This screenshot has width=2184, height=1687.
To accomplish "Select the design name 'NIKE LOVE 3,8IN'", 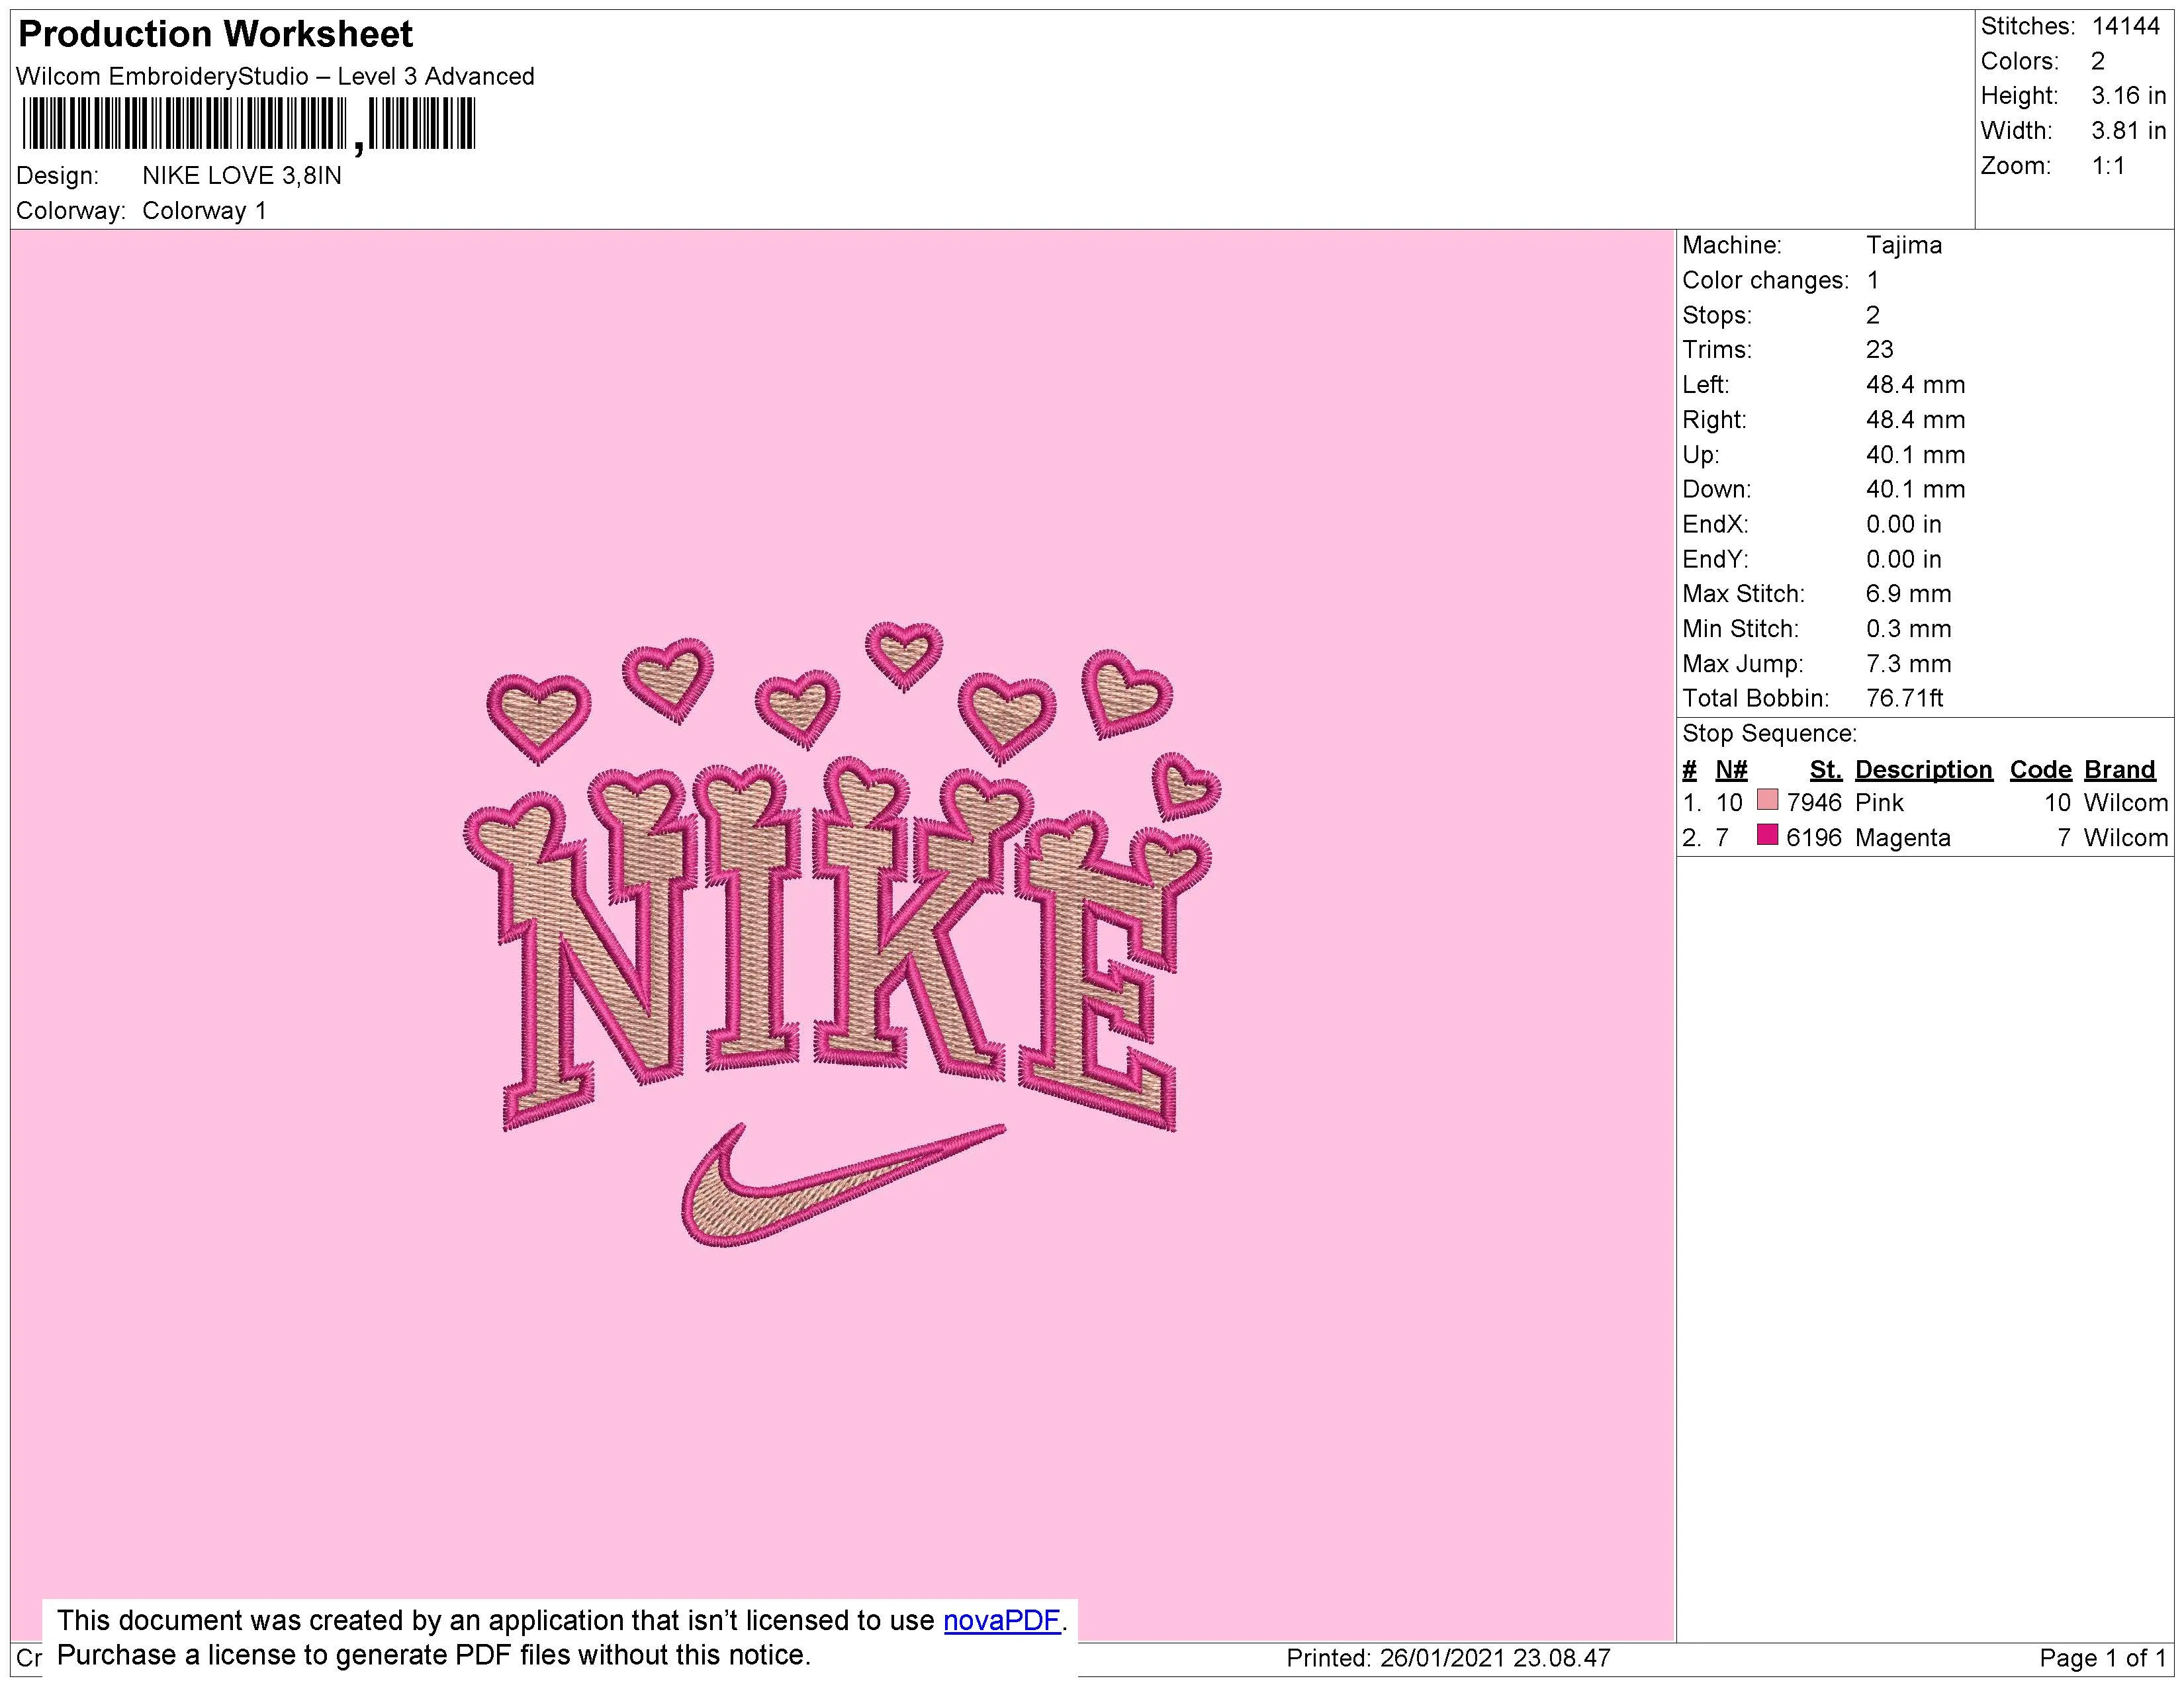I will tap(242, 176).
